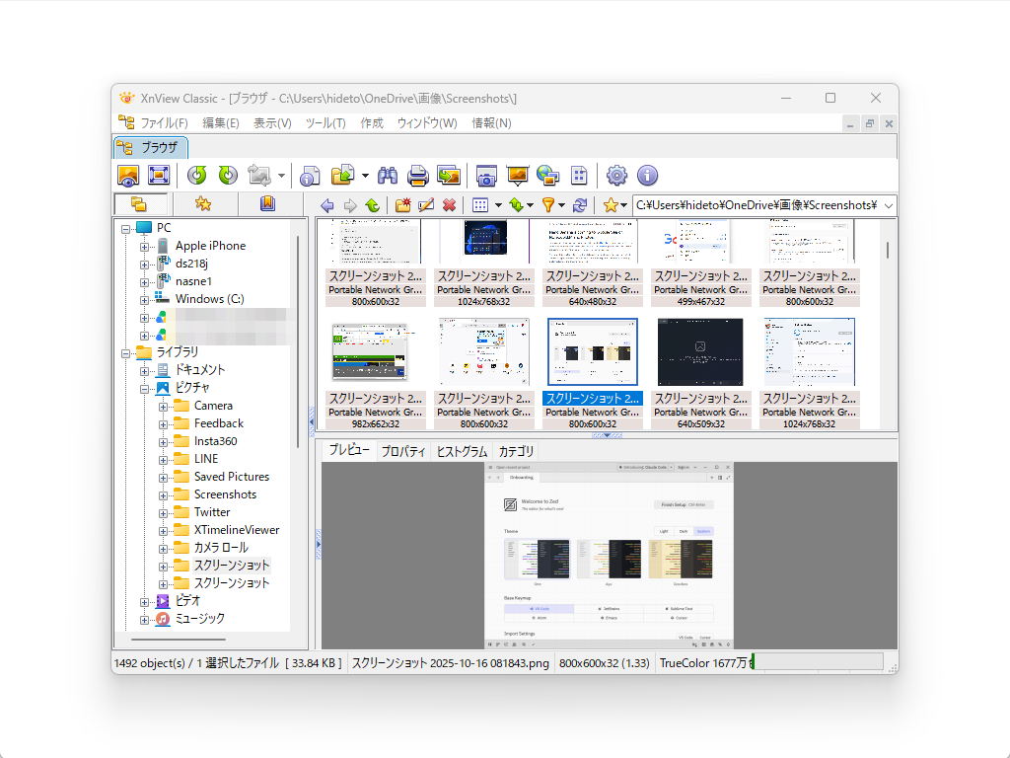This screenshot has height=758, width=1010.
Task: Open the favorites star dropdown
Action: tap(624, 205)
